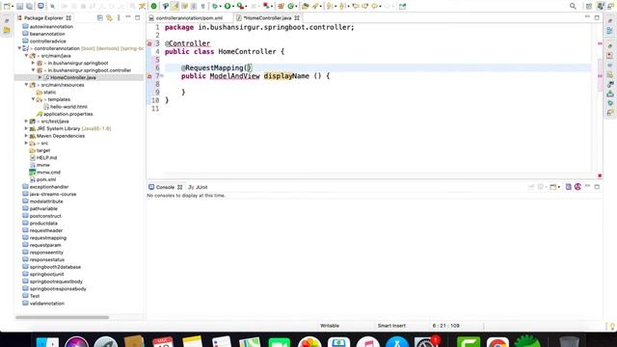
Task: Click Writable in the status bar
Action: [330, 326]
